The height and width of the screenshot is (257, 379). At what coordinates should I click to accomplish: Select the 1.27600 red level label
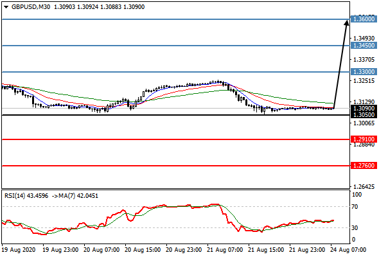pos(364,166)
